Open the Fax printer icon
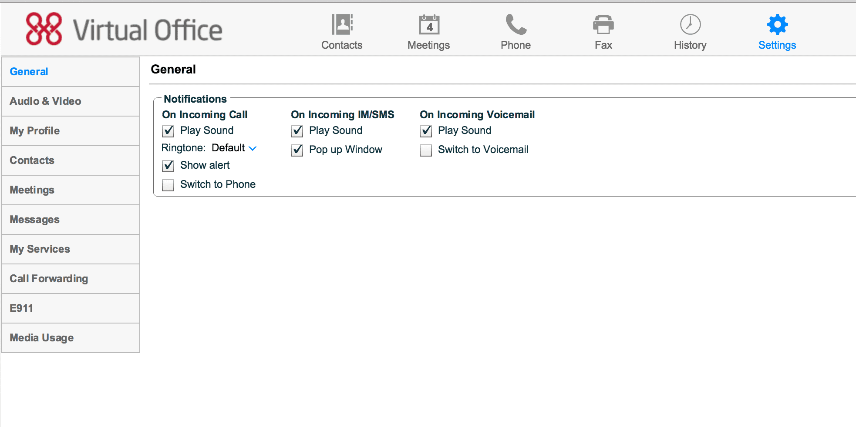Screen dimensions: 856x427 point(603,24)
